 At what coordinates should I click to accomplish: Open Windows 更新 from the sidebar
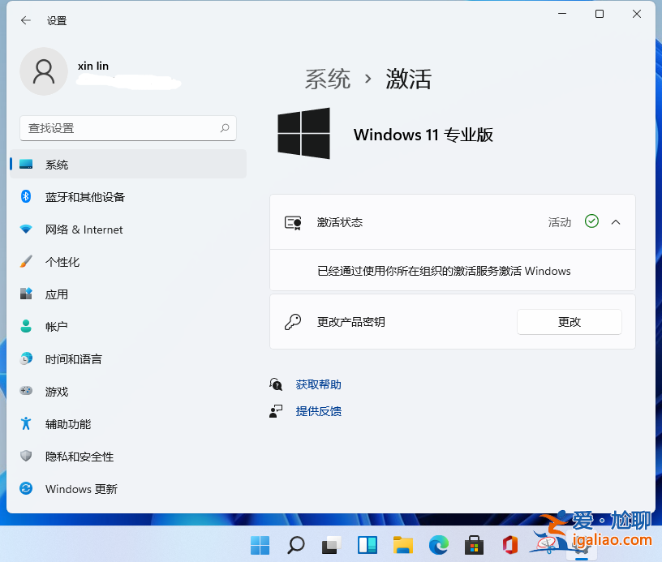pyautogui.click(x=80, y=488)
